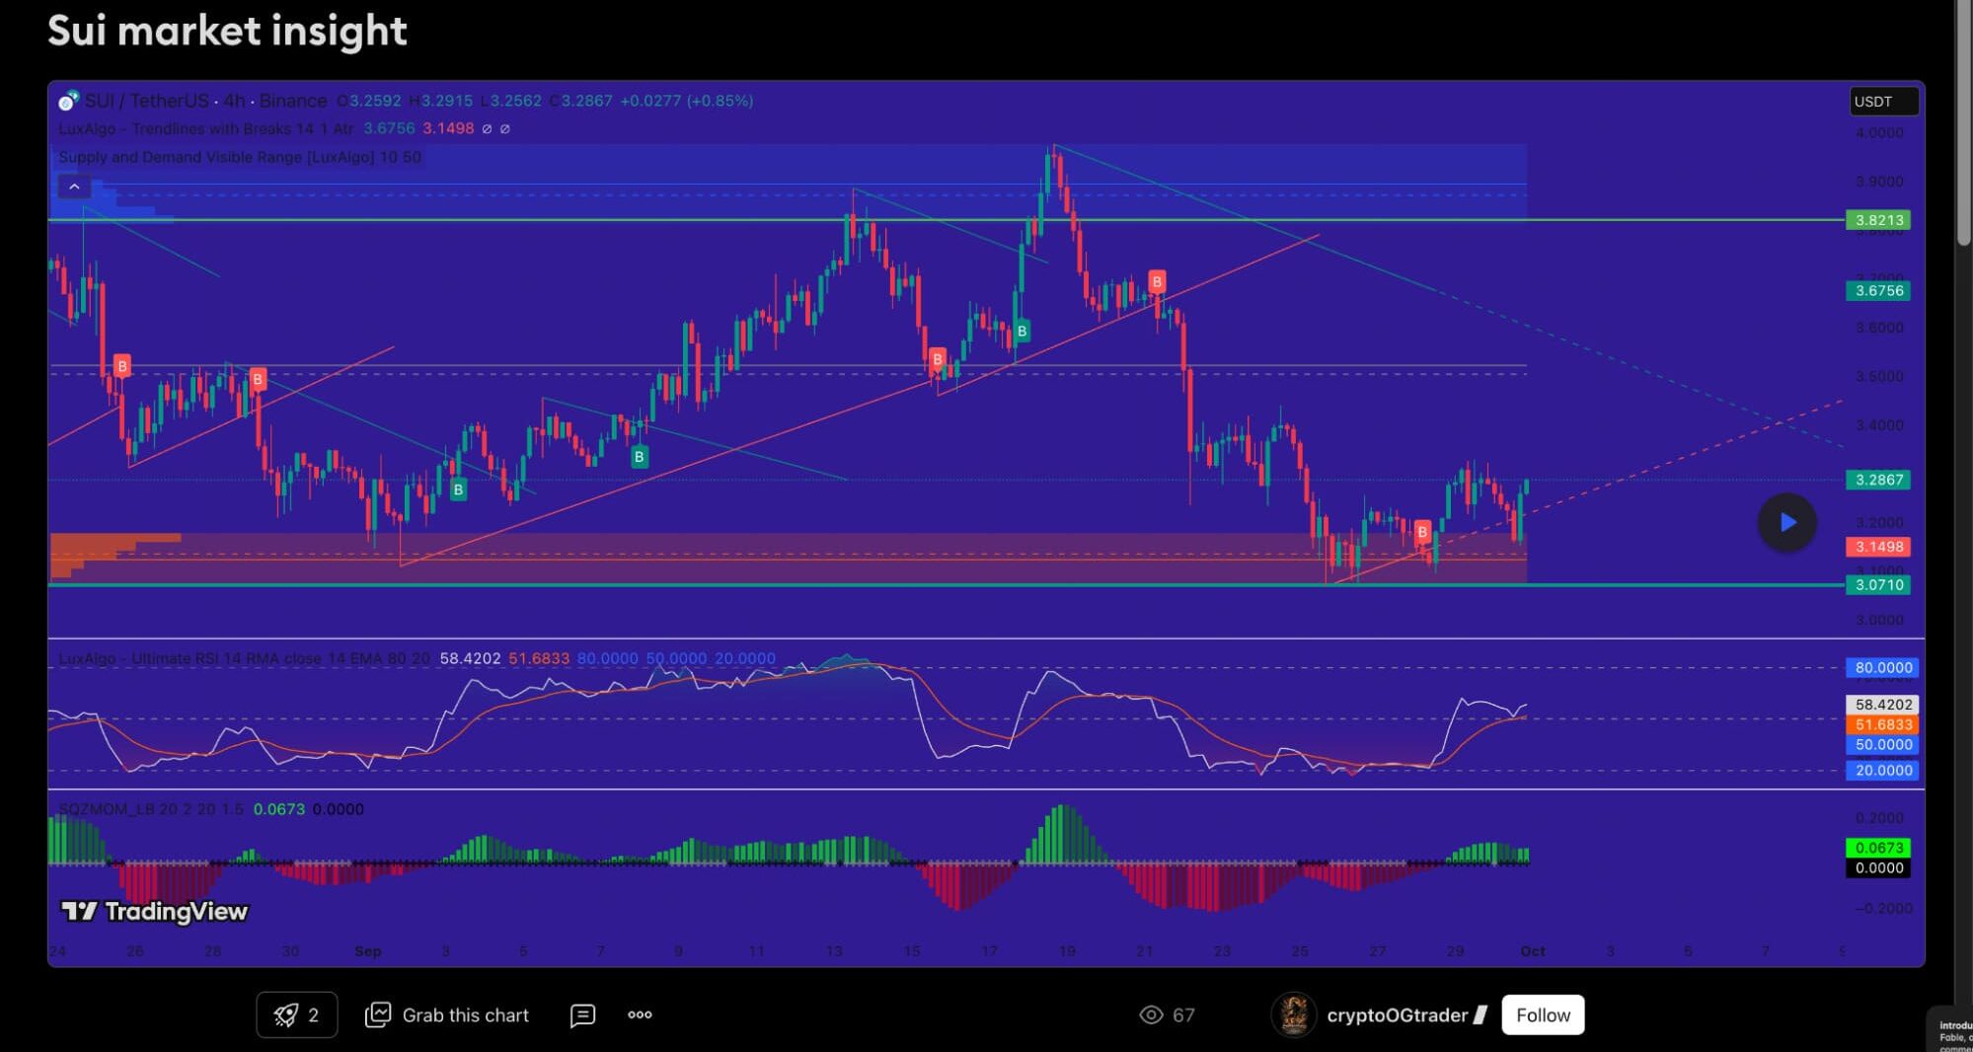Open the comments speech bubble icon

pyautogui.click(x=582, y=1014)
